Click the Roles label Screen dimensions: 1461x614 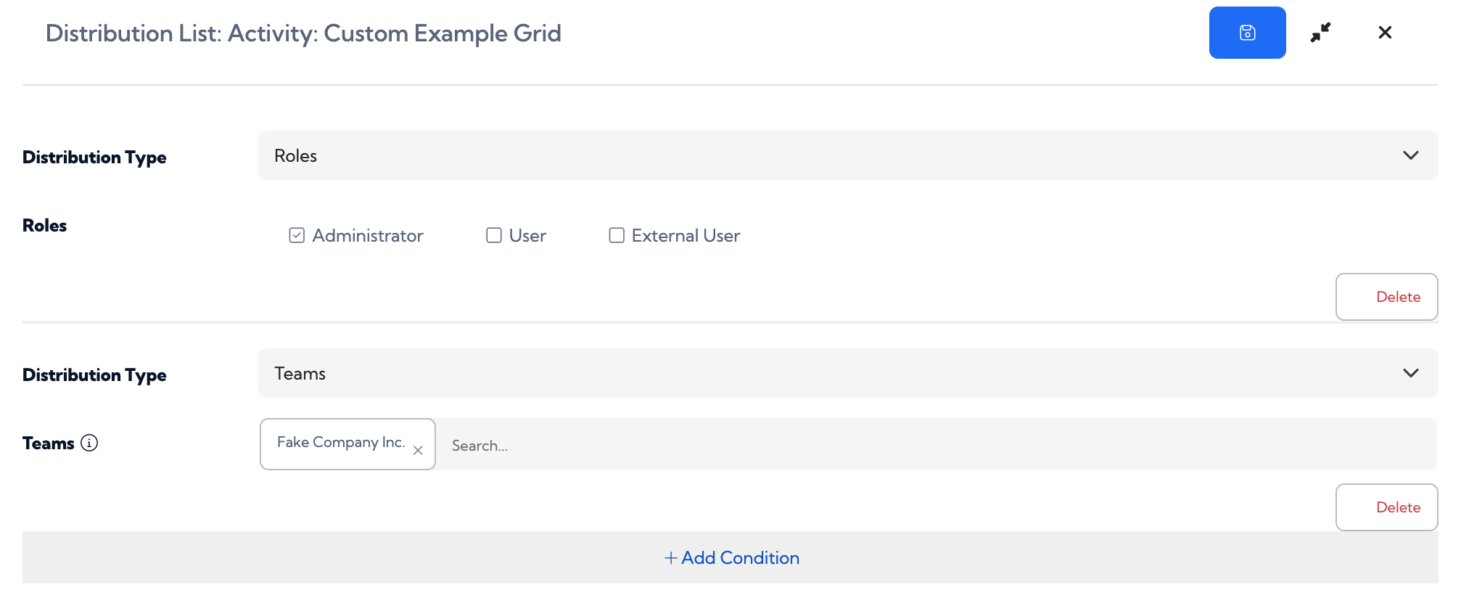pos(44,225)
